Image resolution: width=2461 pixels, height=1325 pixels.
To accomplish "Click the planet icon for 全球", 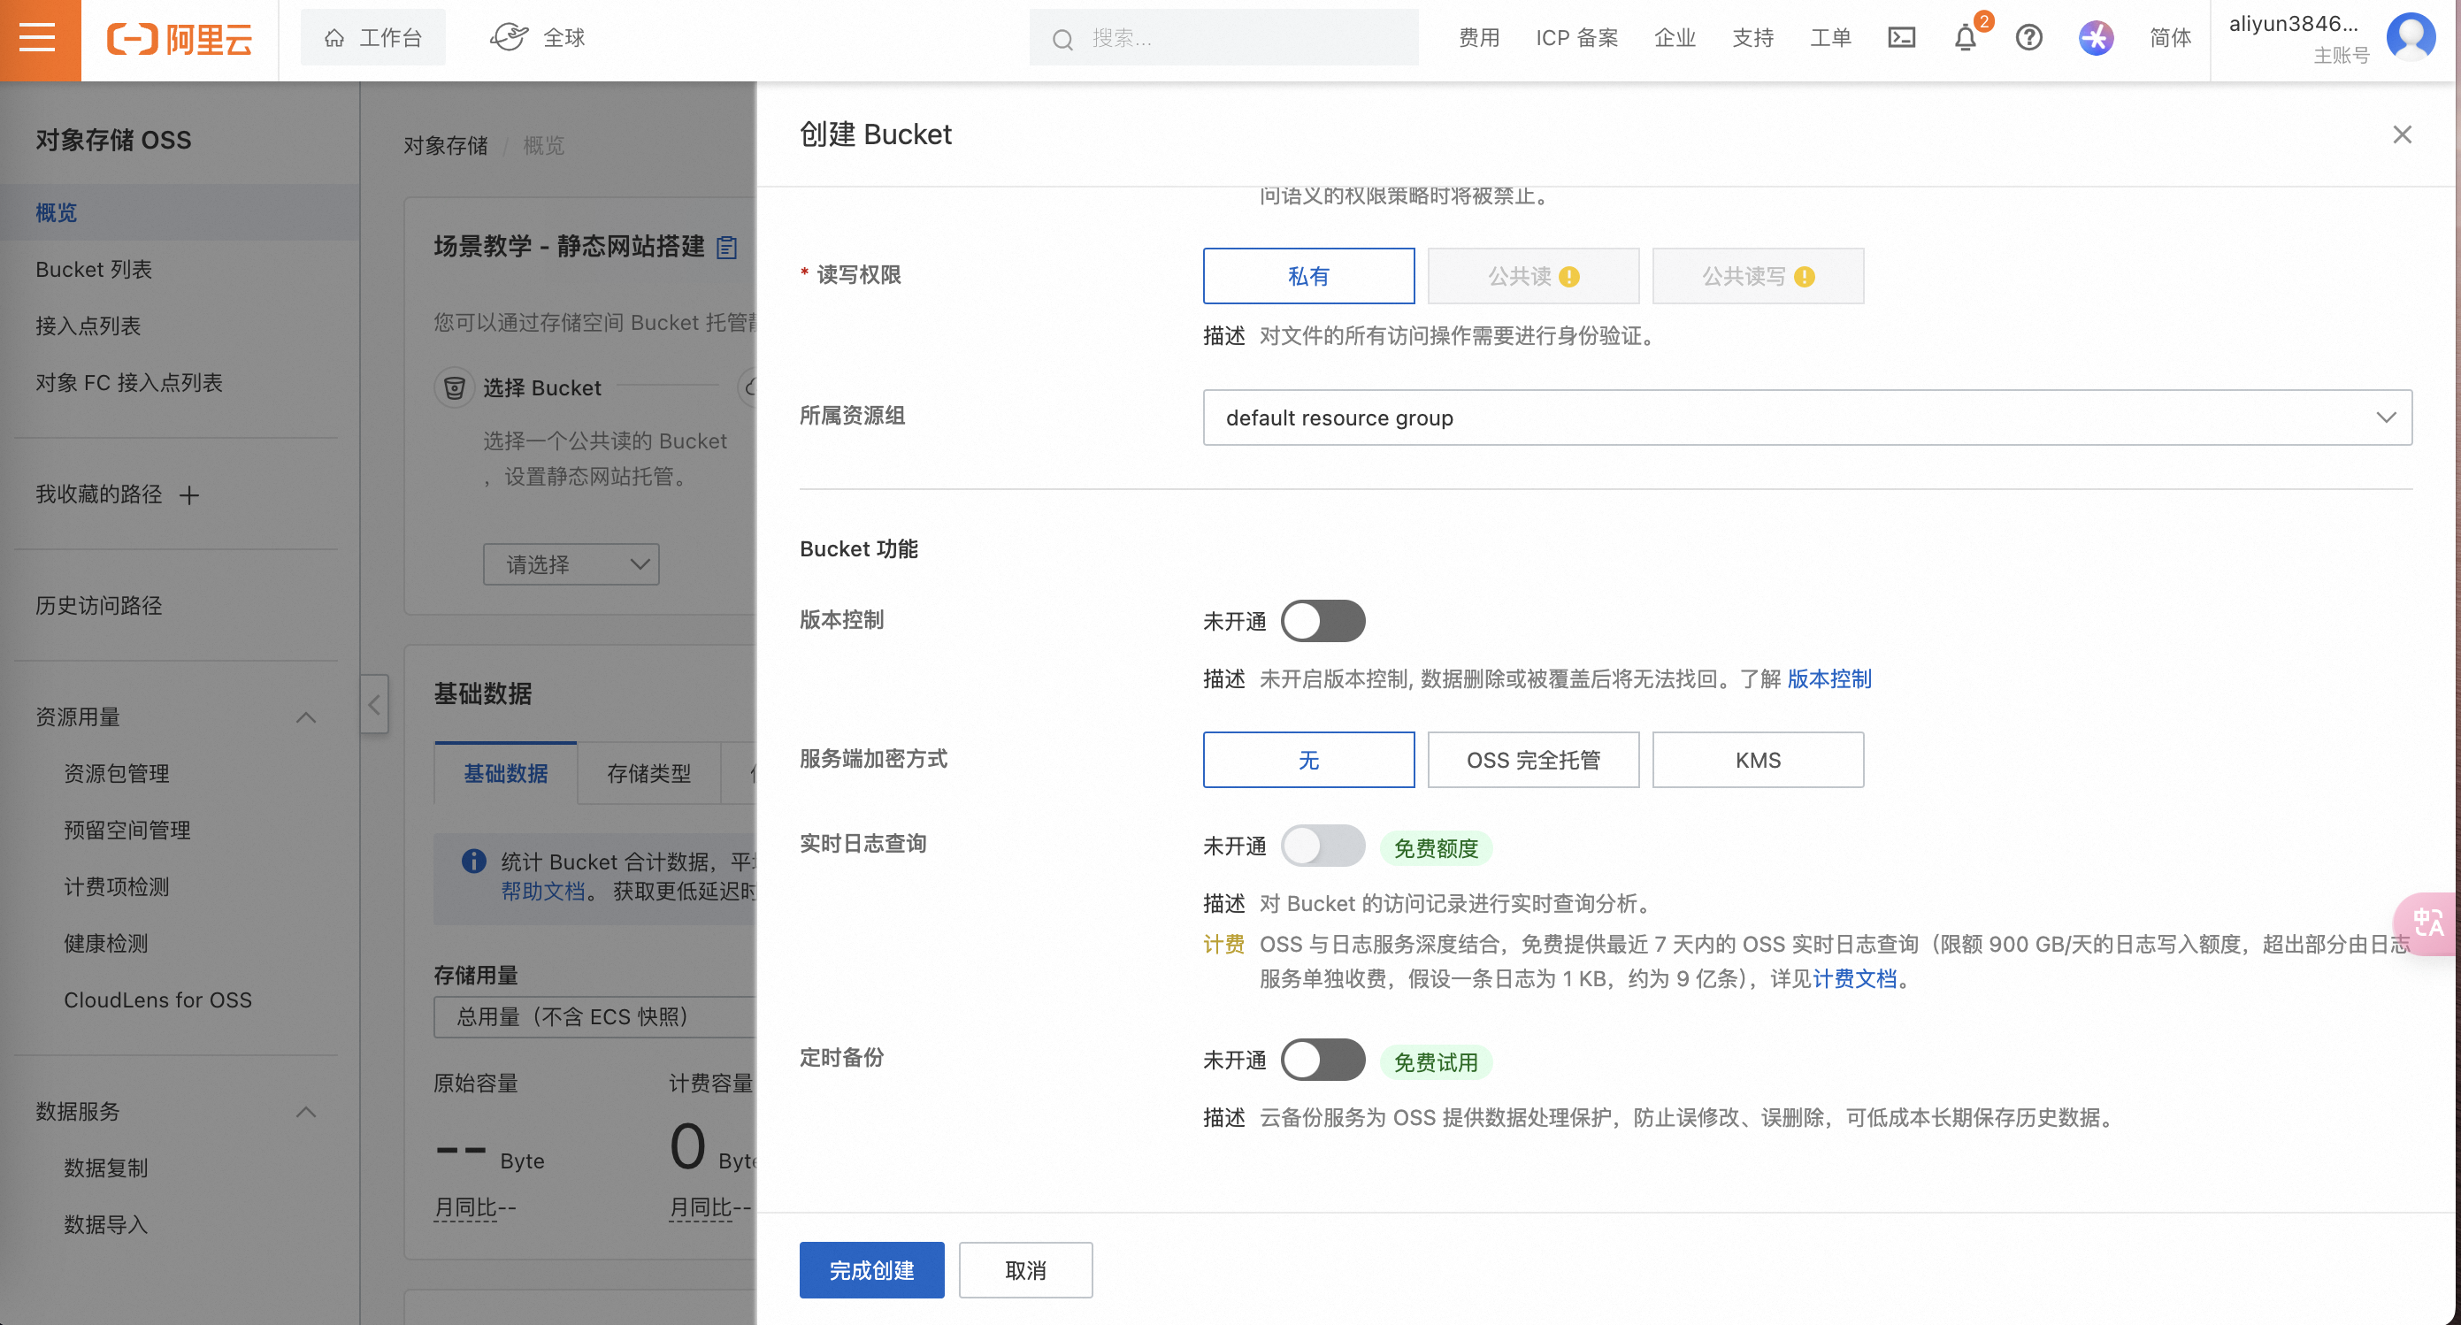I will (509, 37).
